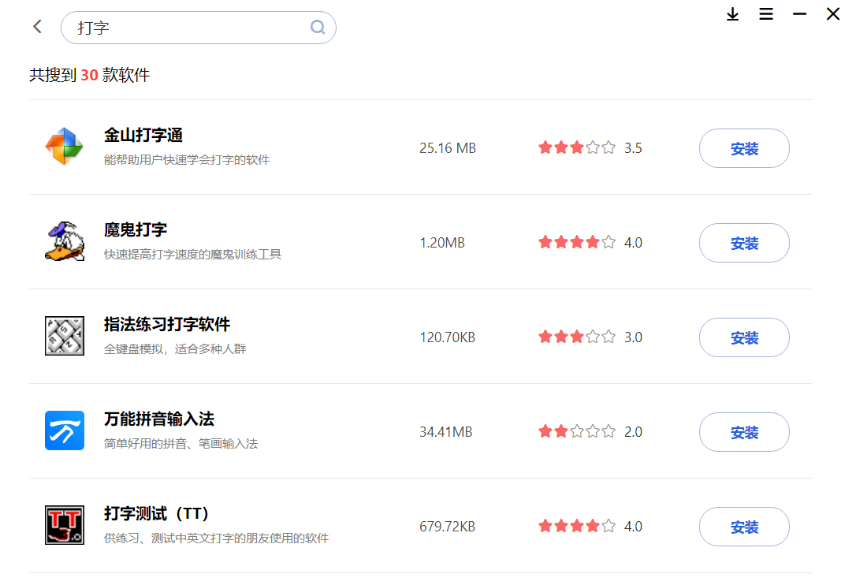The height and width of the screenshot is (585, 845).
Task: Open the hamburger menu icon
Action: 766,14
